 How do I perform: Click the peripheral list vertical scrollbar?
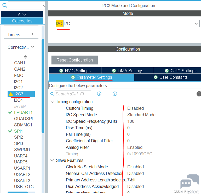click(x=43, y=86)
